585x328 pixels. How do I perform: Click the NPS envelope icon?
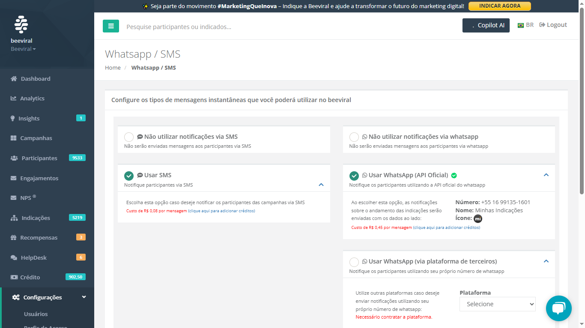click(14, 198)
